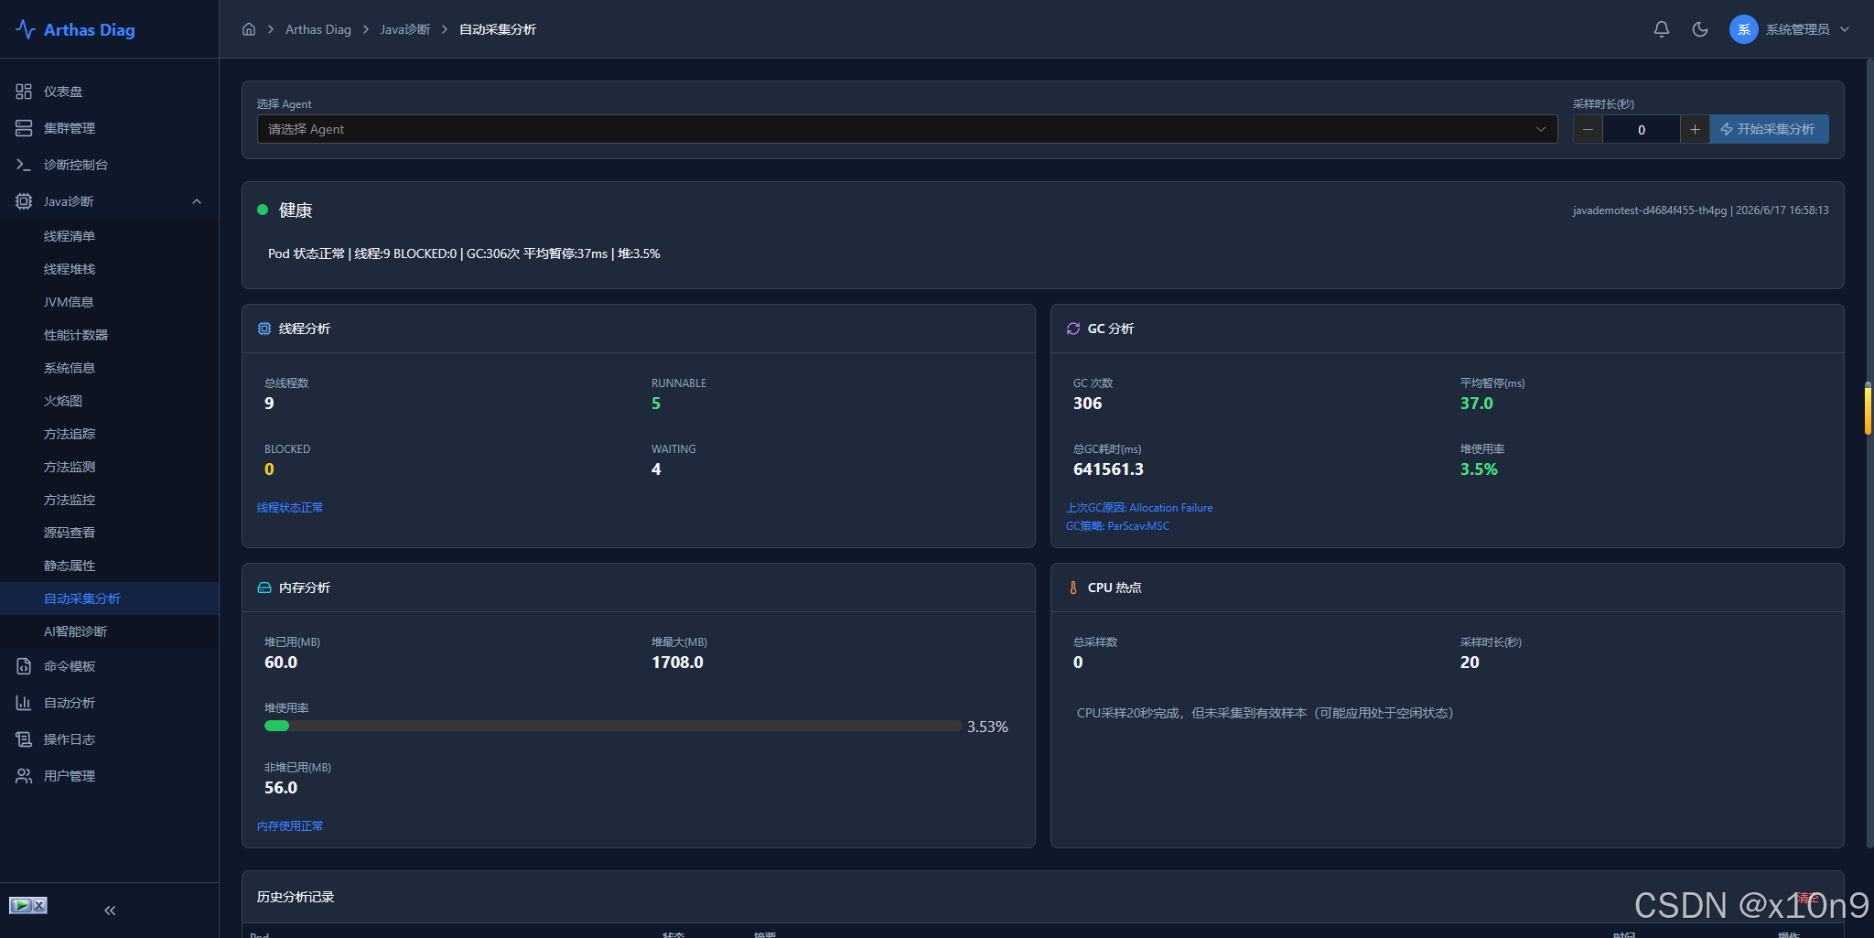Image resolution: width=1874 pixels, height=938 pixels.
Task: Click the pod name javademotest timestamp text
Action: 1700,210
